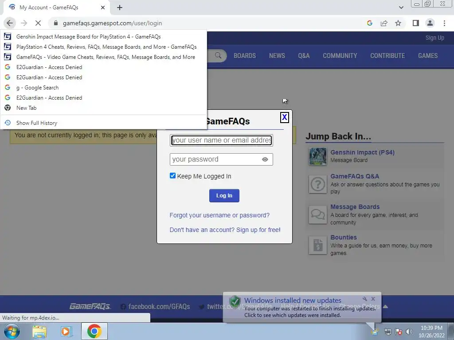Toggle Keep Me Logged In checkbox
Image resolution: width=454 pixels, height=340 pixels.
coord(172,176)
